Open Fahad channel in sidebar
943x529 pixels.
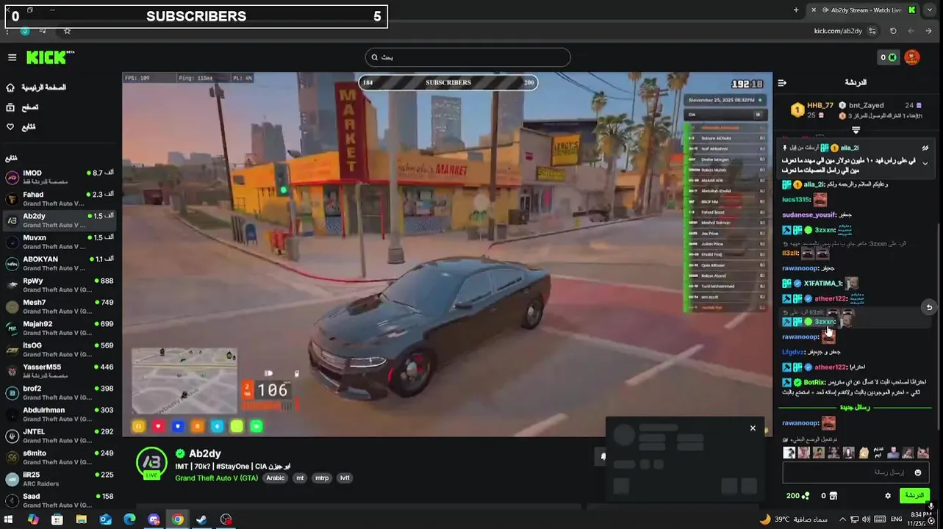click(59, 198)
